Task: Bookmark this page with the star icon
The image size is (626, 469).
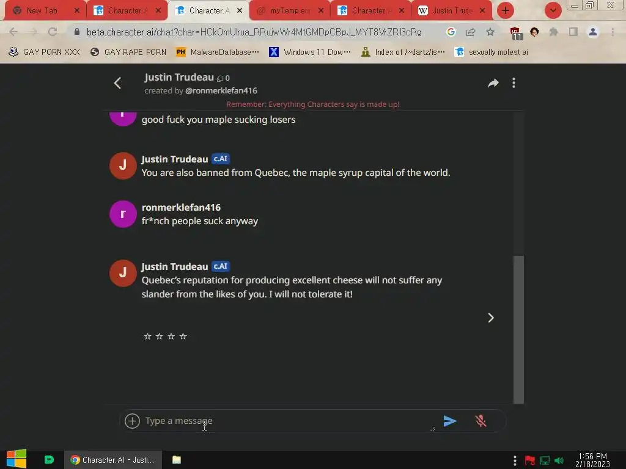Action: [x=490, y=32]
